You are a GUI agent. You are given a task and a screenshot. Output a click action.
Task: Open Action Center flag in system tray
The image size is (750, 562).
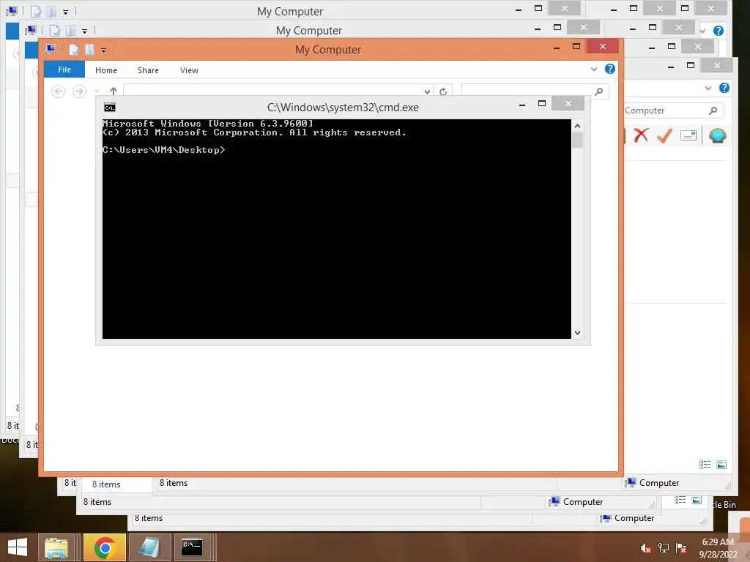coord(681,548)
